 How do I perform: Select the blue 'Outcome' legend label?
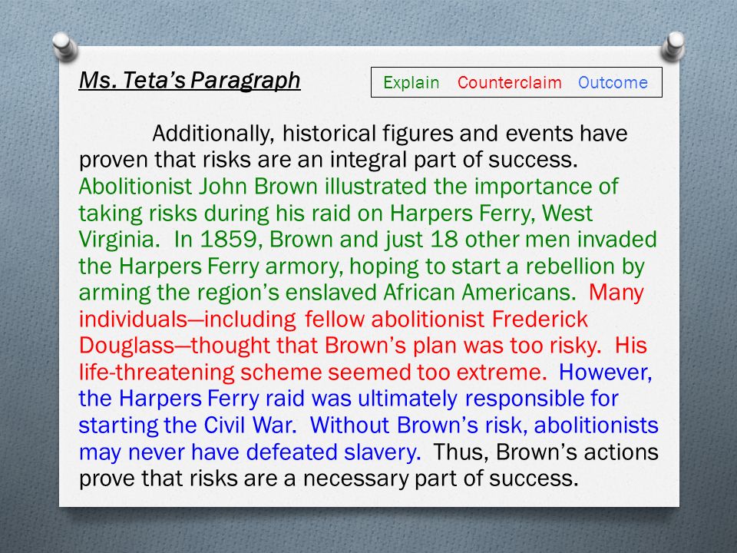point(613,82)
